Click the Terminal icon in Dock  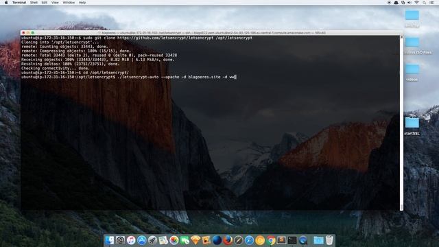[x=292, y=240]
